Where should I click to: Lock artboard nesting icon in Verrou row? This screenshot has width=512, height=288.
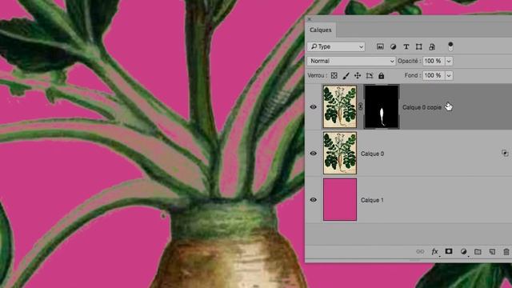(370, 76)
